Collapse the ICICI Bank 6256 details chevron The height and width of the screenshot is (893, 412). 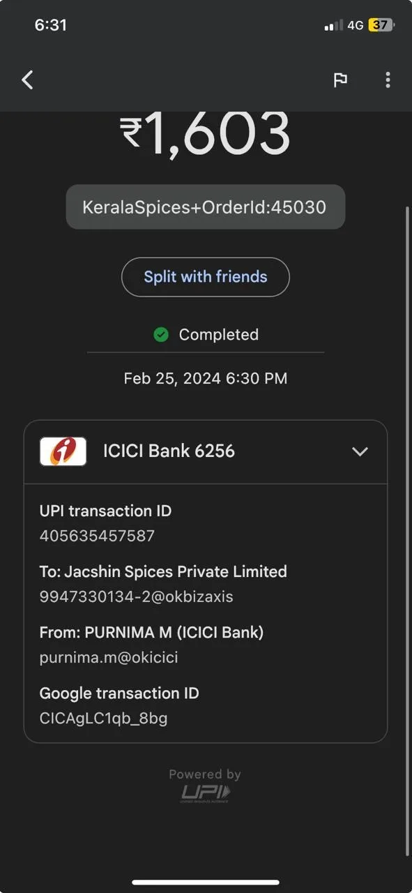tap(360, 451)
